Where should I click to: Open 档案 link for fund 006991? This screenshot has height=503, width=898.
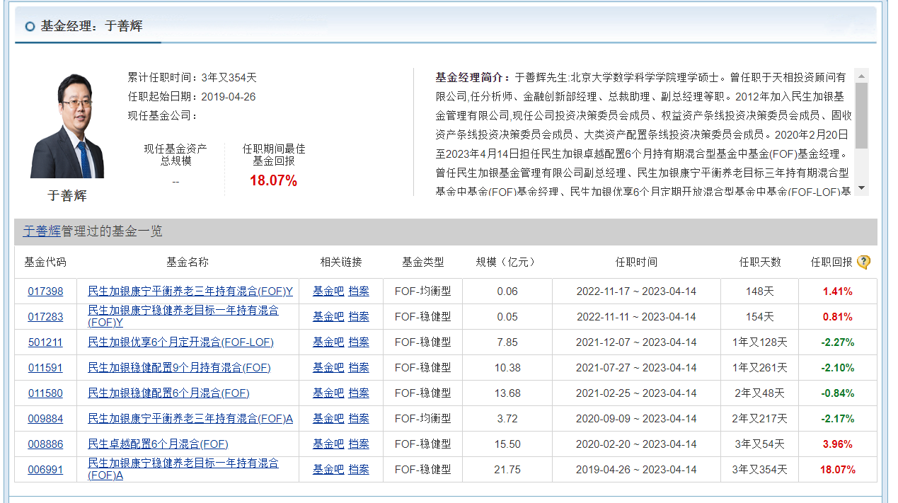[359, 470]
